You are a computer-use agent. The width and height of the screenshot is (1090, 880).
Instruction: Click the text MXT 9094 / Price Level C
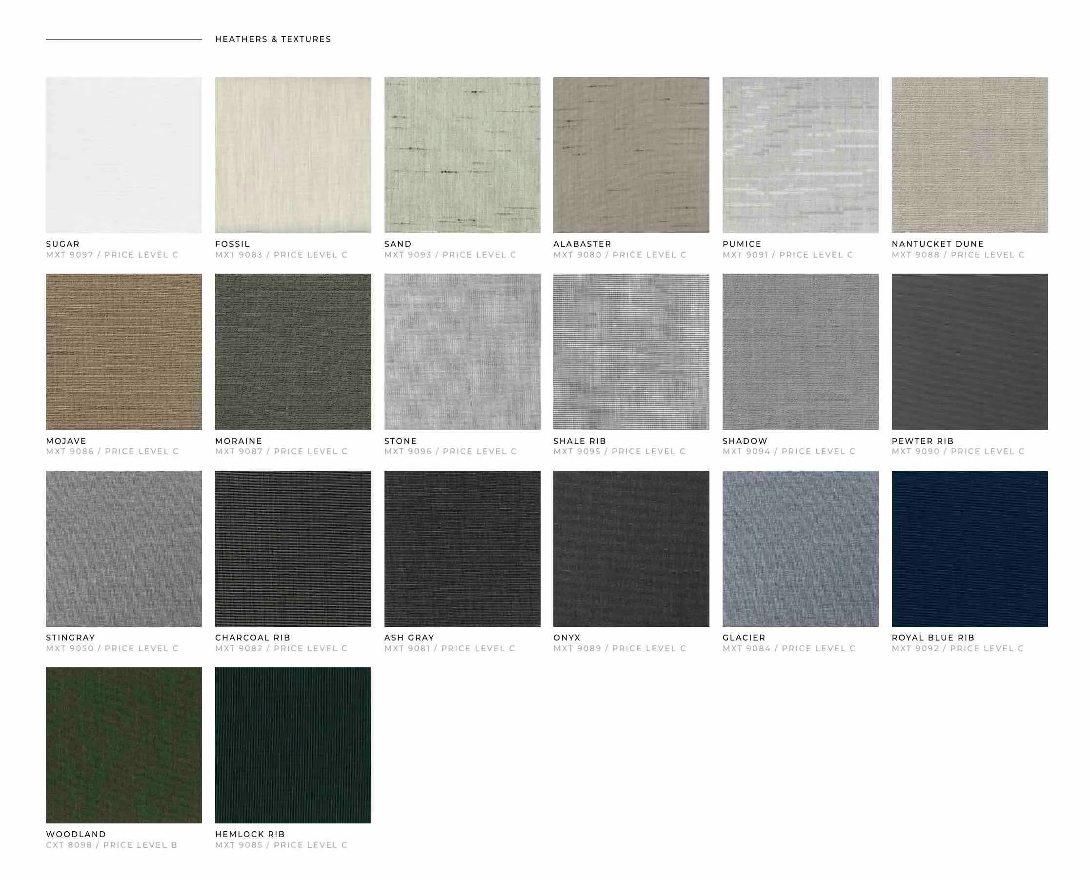789,451
